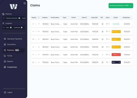Click the action icon in the Missing row
The height and width of the screenshot is (98, 137).
coord(107,54)
